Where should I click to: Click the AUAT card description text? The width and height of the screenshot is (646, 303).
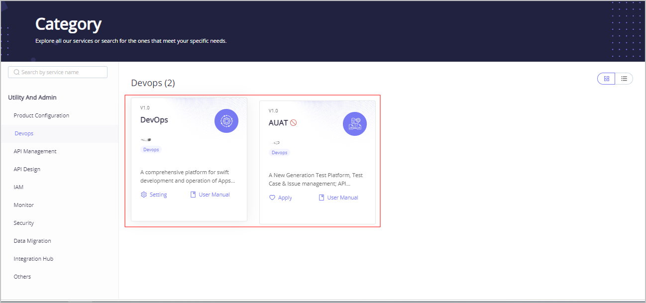click(316, 180)
